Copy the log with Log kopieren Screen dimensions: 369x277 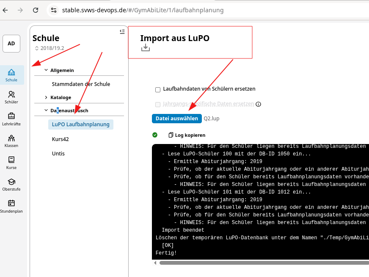click(187, 135)
